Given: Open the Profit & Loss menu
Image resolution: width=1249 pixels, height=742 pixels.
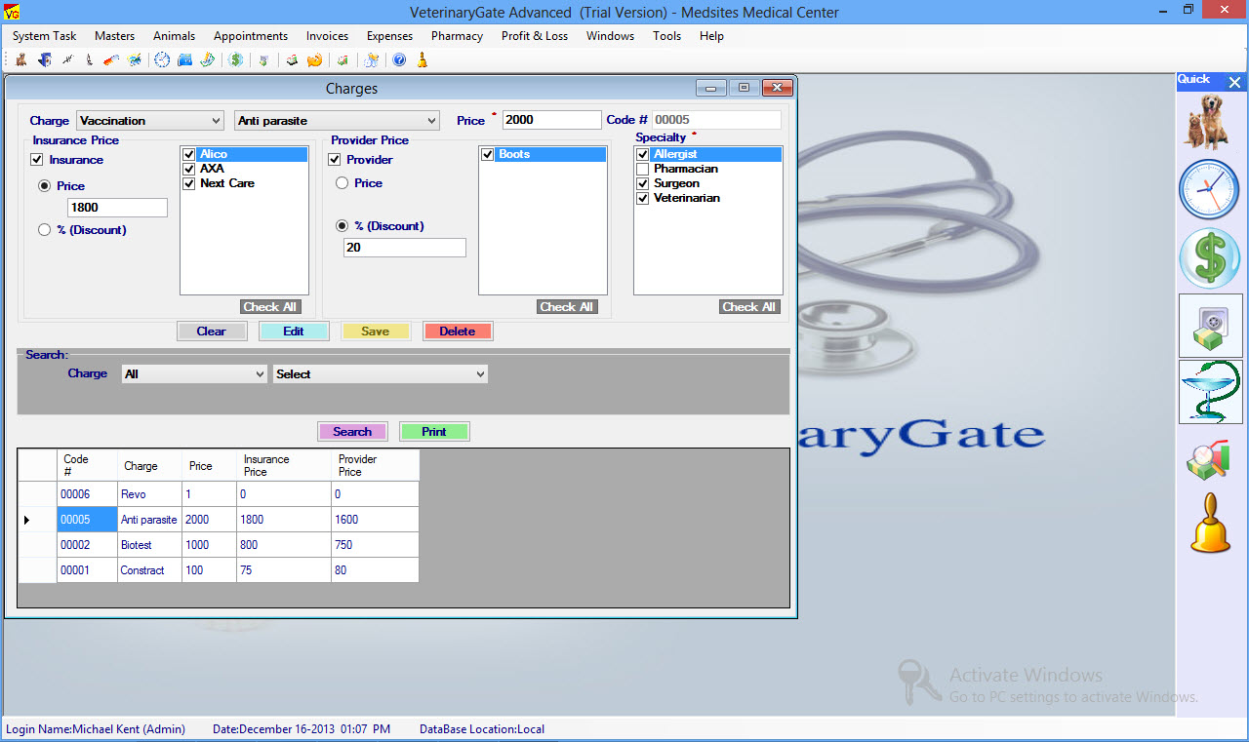Looking at the screenshot, I should click(x=534, y=36).
